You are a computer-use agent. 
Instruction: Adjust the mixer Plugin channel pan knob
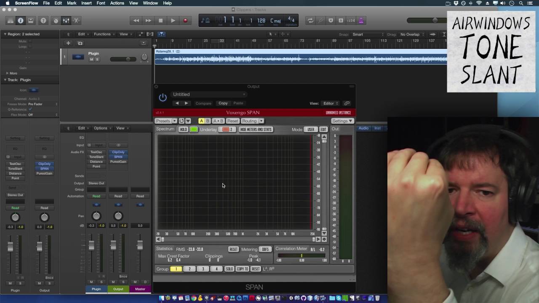[96, 216]
